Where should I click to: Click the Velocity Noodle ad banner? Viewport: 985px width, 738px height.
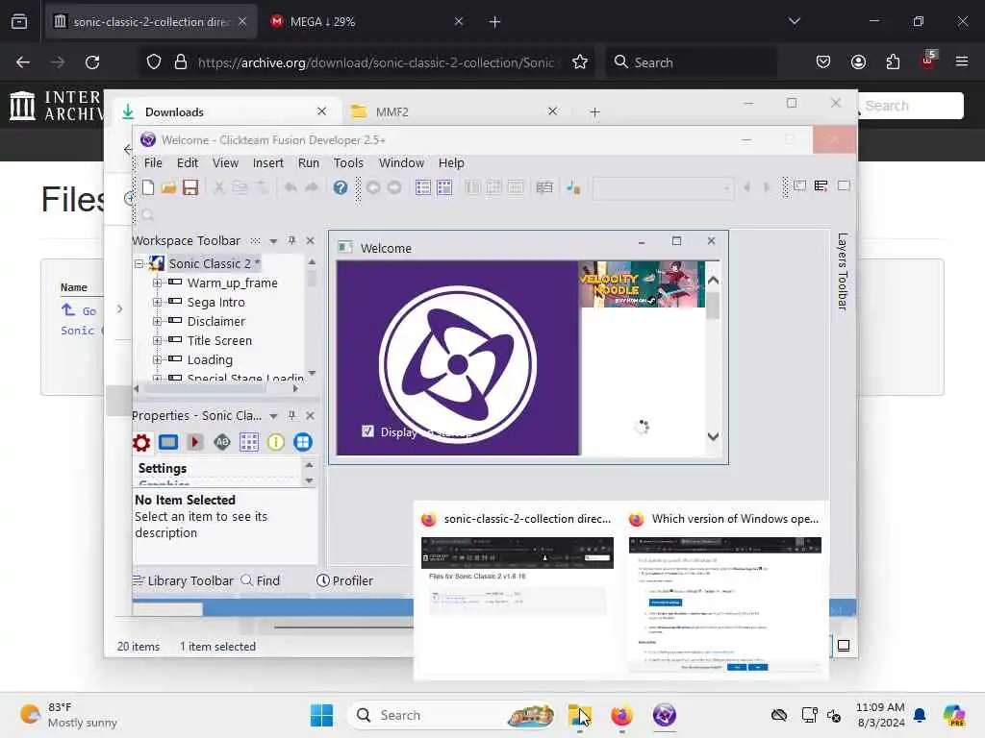coord(642,284)
